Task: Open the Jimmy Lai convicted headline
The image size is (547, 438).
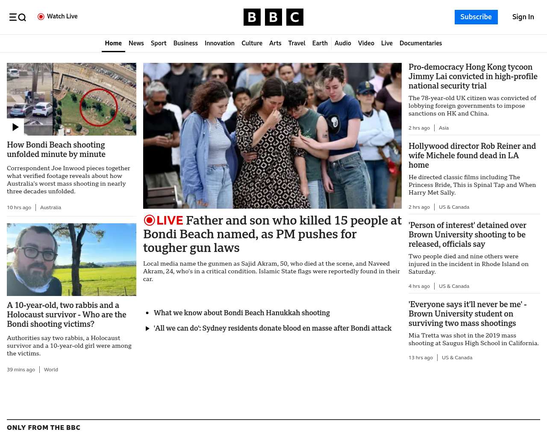Action: [x=473, y=76]
